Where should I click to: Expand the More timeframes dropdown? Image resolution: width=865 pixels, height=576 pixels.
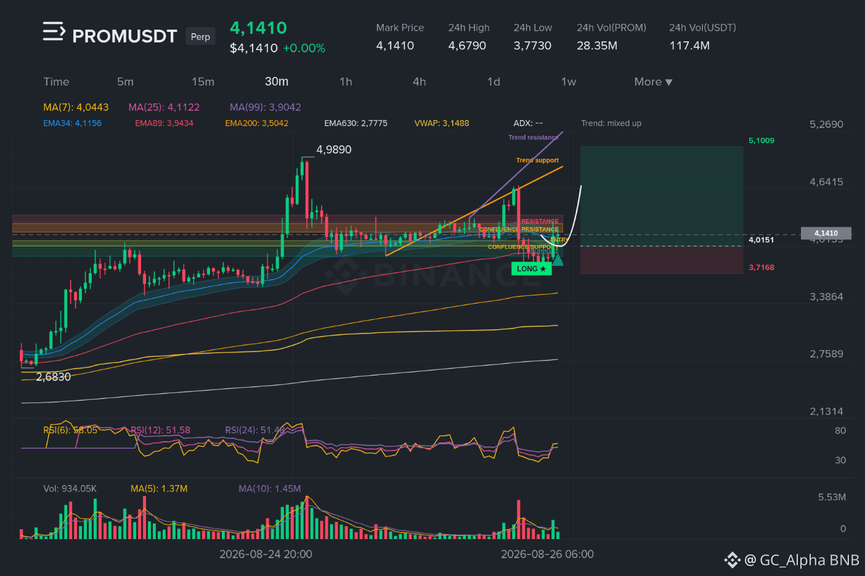tap(653, 82)
